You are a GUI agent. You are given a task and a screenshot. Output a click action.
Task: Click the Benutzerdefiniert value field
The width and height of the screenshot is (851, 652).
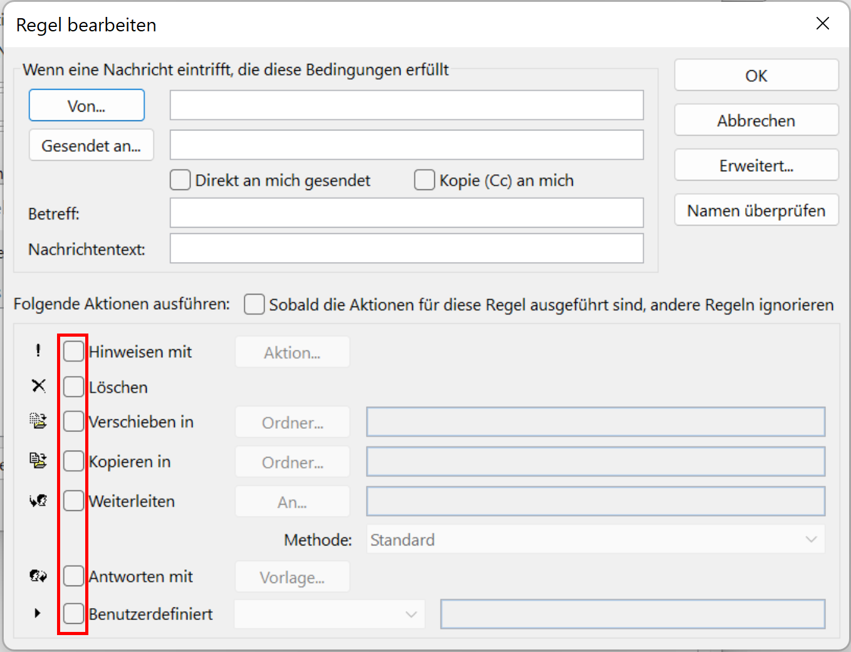point(633,614)
